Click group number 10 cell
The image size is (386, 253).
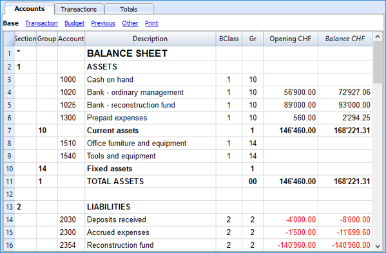coord(47,131)
